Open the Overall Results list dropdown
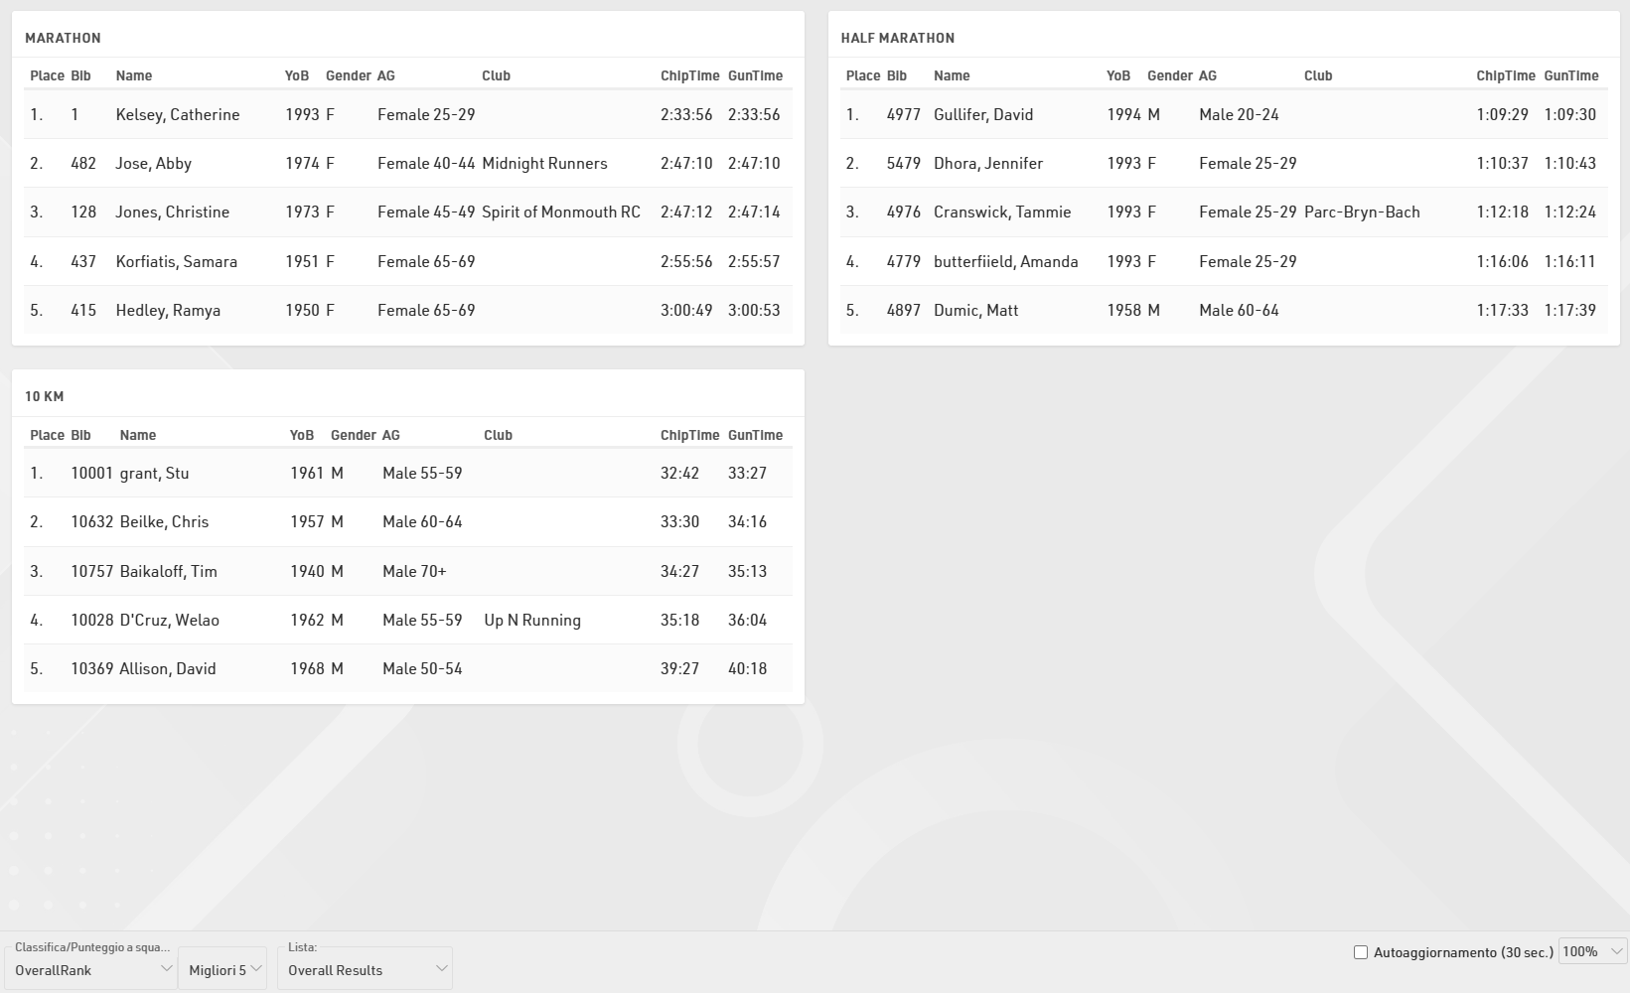The width and height of the screenshot is (1630, 993). (365, 970)
